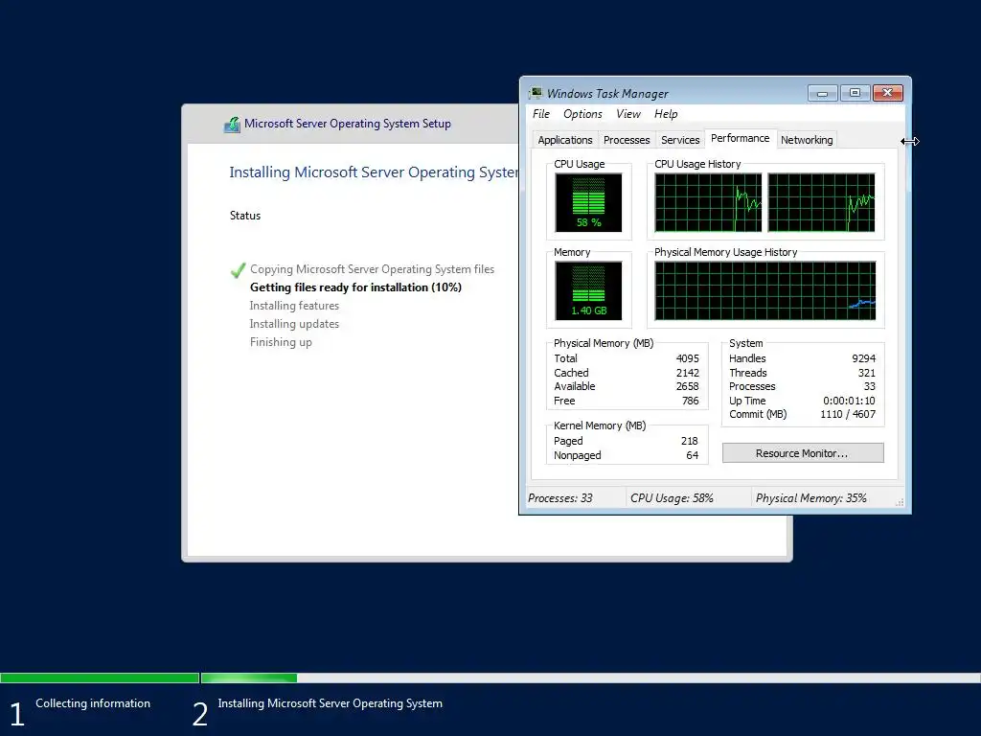Click the second CPU Usage History graph
This screenshot has height=736, width=981.
(x=821, y=202)
